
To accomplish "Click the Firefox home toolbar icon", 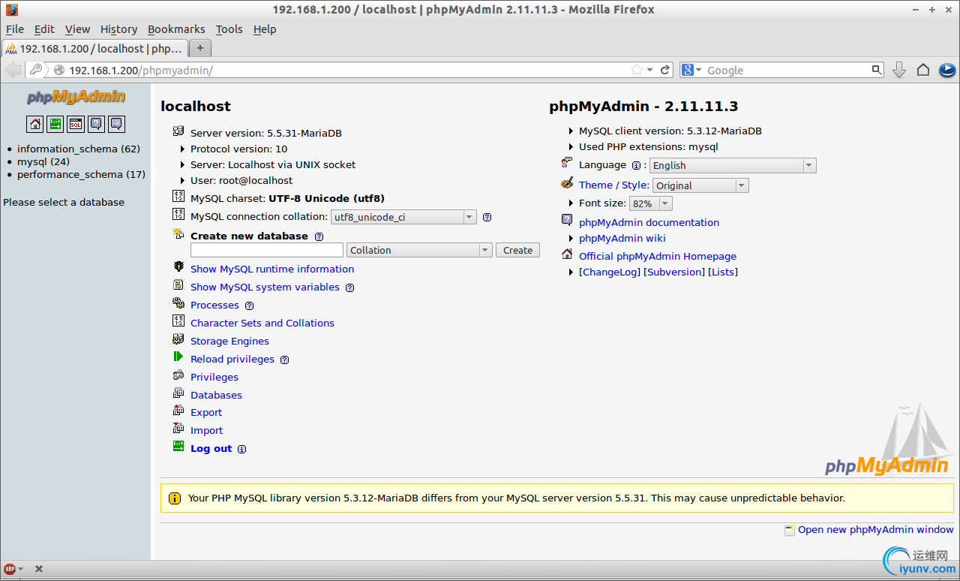I will coord(923,70).
